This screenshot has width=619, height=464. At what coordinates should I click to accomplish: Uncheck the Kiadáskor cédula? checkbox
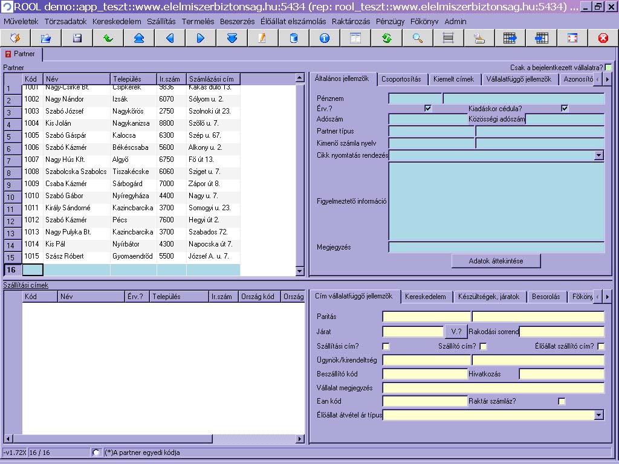(x=565, y=108)
